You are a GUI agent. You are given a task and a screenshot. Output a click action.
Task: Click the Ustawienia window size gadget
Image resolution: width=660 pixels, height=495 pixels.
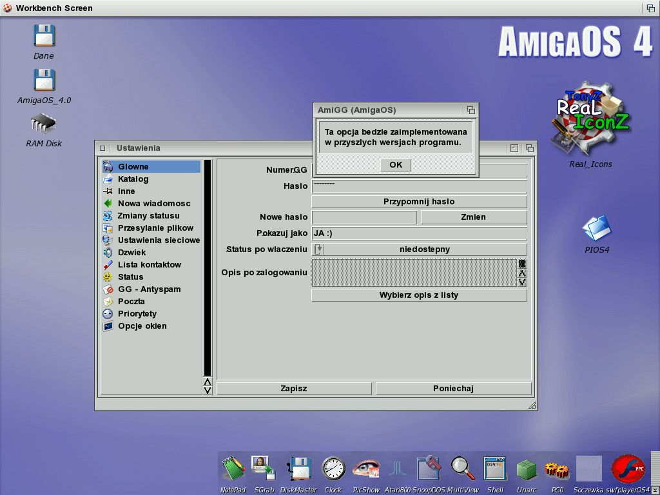(x=532, y=405)
